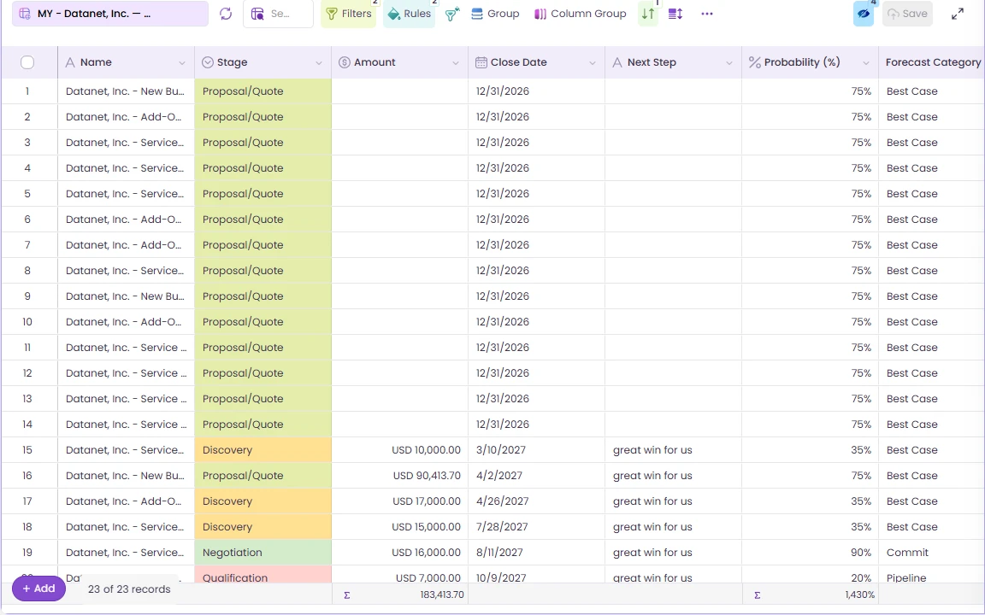Screen dimensions: 985x615
Task: Click the name cell in row 19
Action: point(126,553)
